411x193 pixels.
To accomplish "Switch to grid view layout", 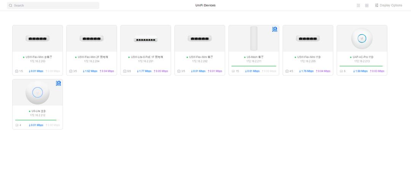I will click(x=366, y=5).
